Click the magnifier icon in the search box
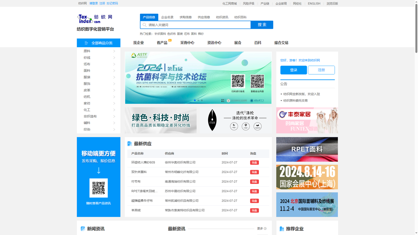Screen dimensions: 418x235 click(145, 25)
